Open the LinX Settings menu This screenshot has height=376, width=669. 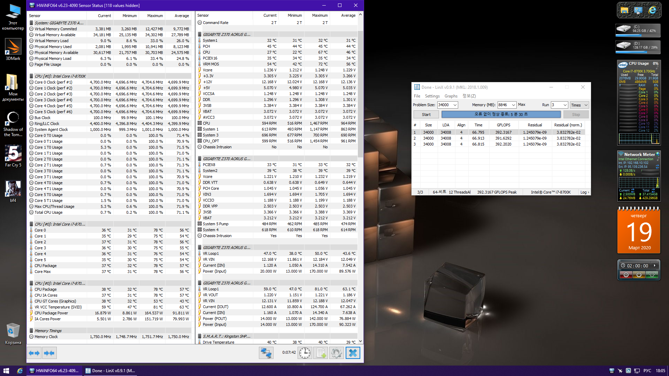[432, 96]
